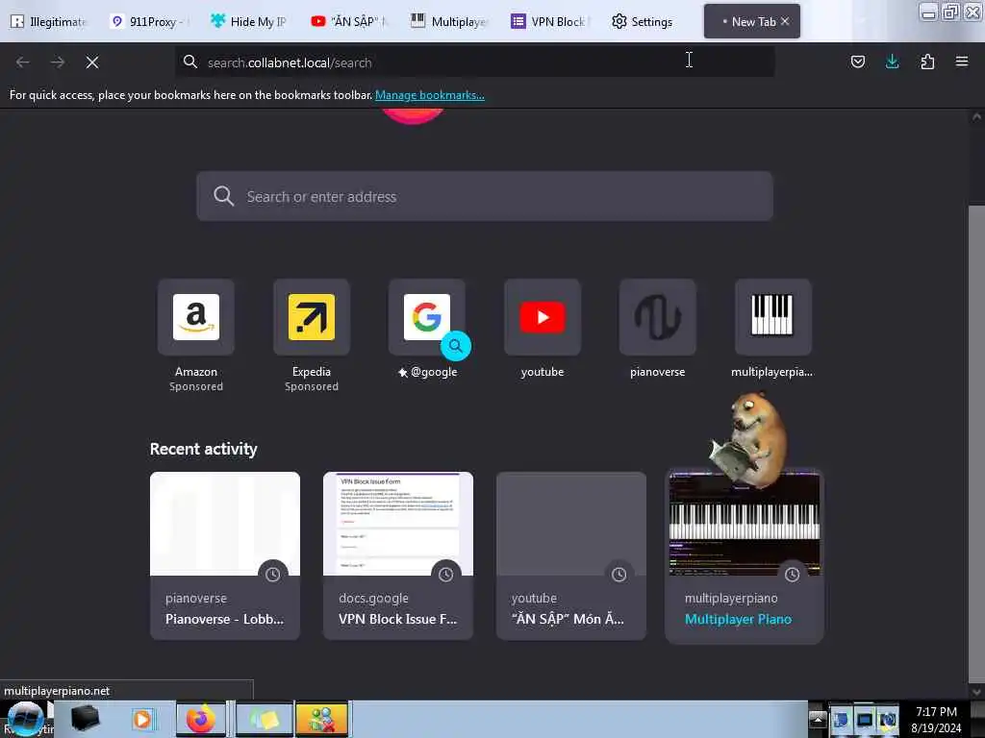Switch to the Settings tab
985x738 pixels.
[x=642, y=21]
